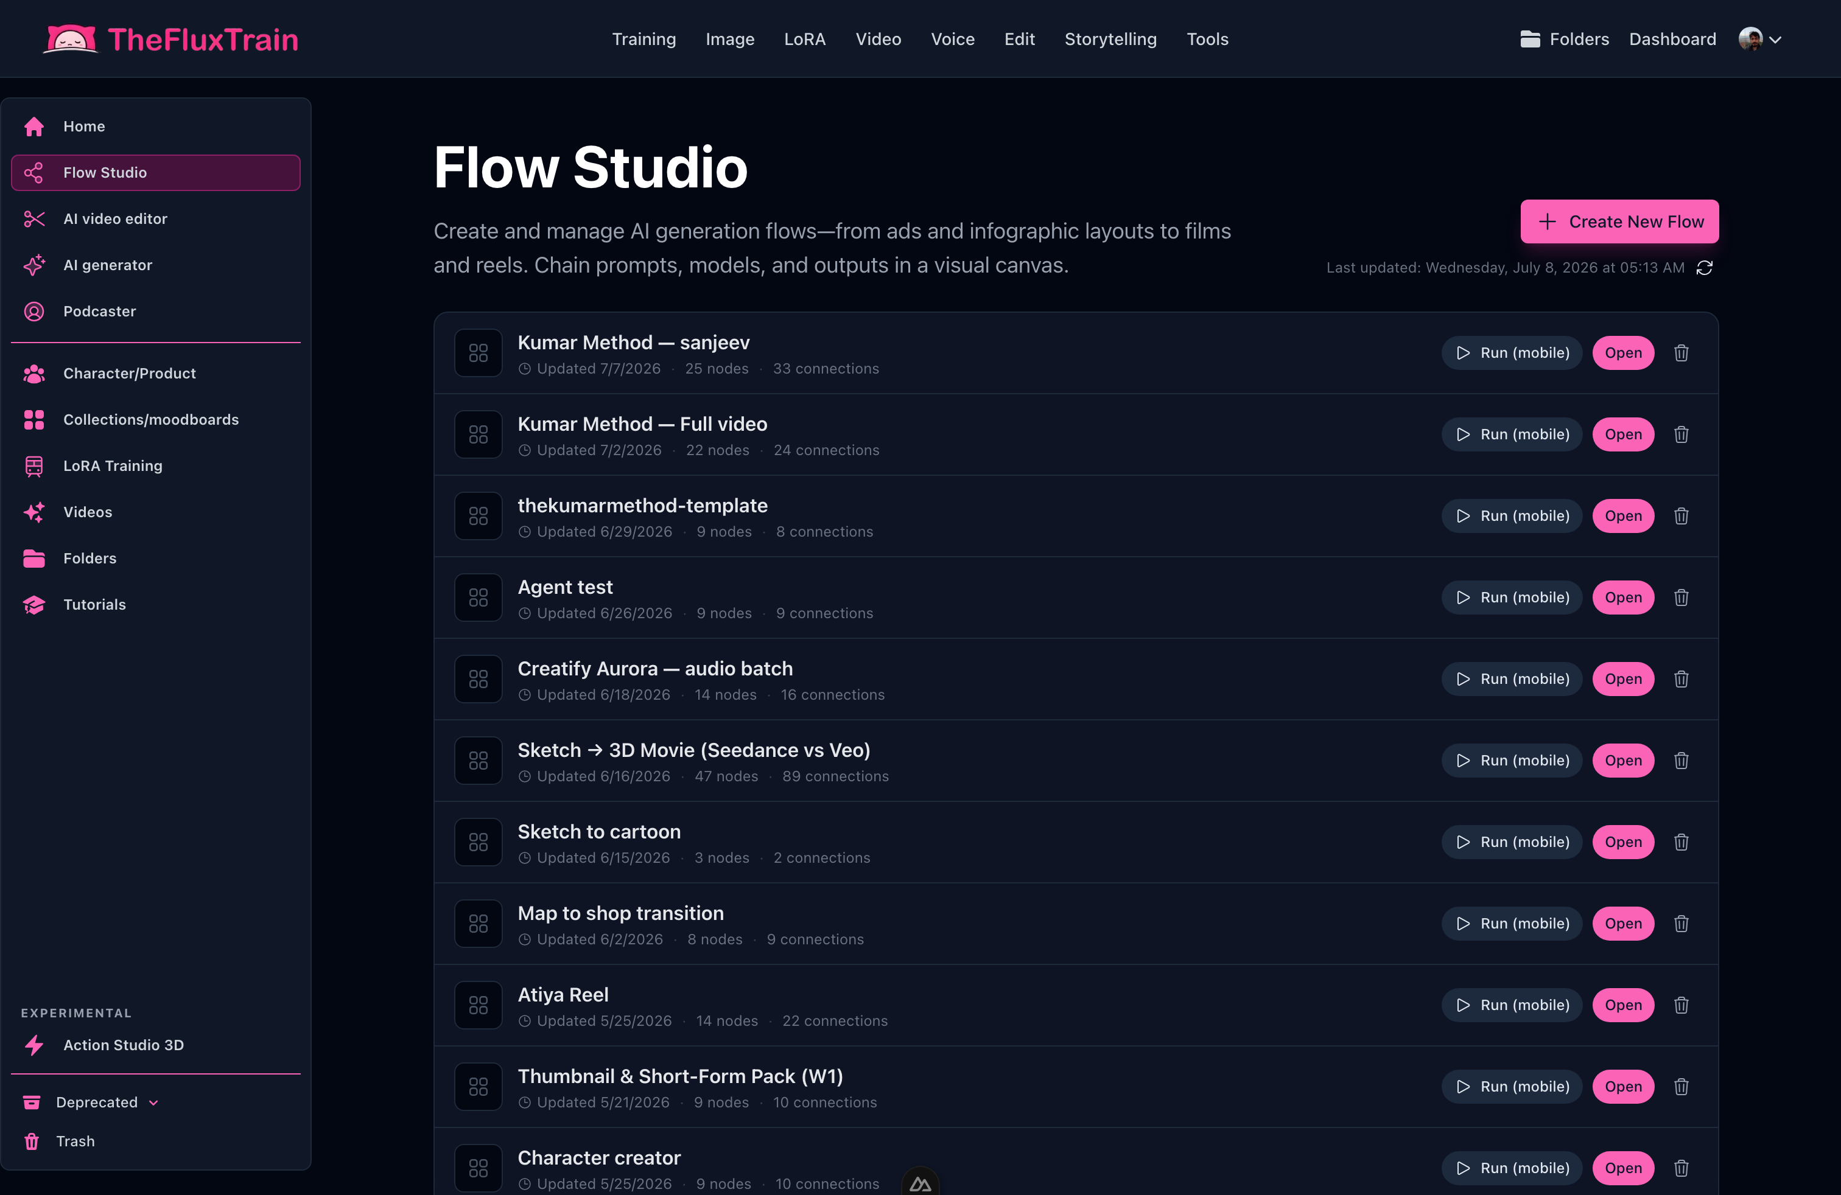Open the Training menu in top nav

point(643,39)
